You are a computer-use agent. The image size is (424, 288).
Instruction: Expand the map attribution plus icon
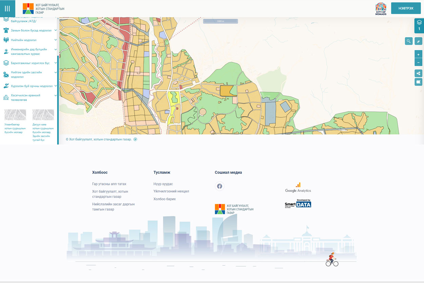pos(135,139)
